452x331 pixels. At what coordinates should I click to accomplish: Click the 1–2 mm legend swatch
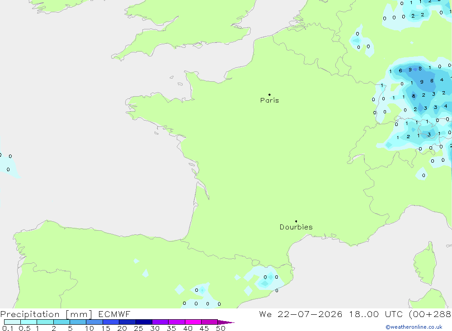pyautogui.click(x=45, y=322)
